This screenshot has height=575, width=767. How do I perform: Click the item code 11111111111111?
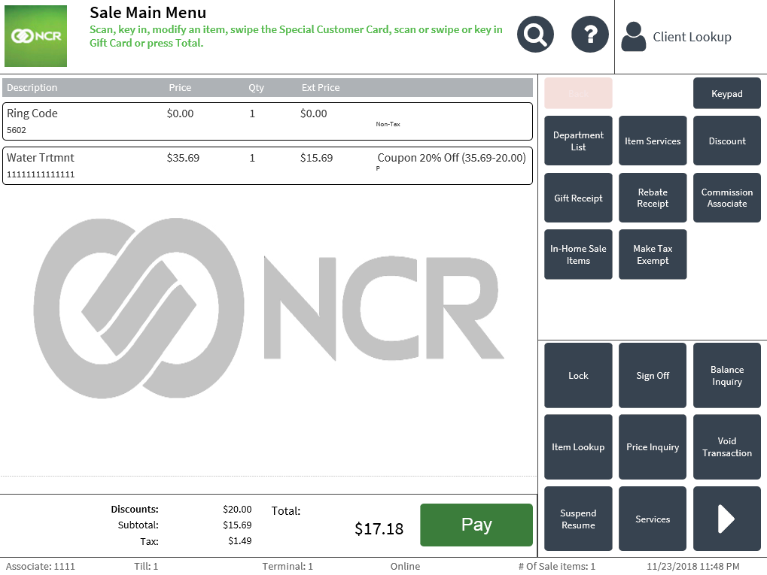click(x=41, y=174)
